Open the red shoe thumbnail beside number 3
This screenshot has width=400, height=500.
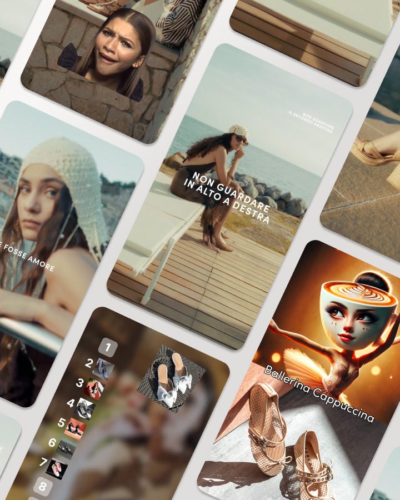point(94,389)
